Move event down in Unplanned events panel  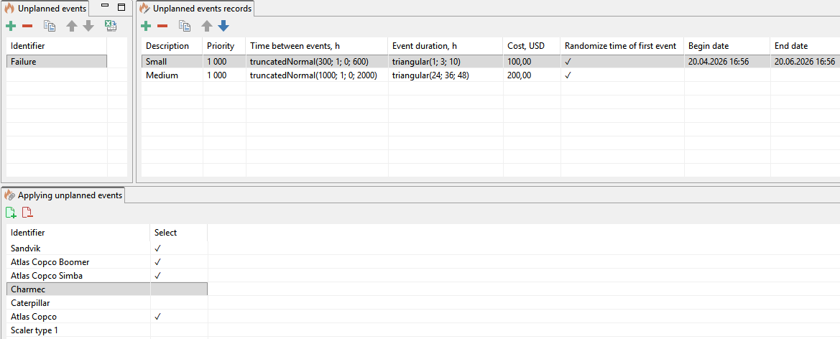[88, 26]
